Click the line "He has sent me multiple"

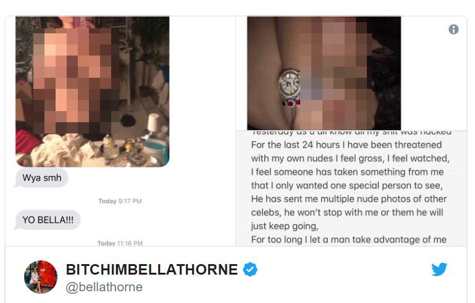348,199
